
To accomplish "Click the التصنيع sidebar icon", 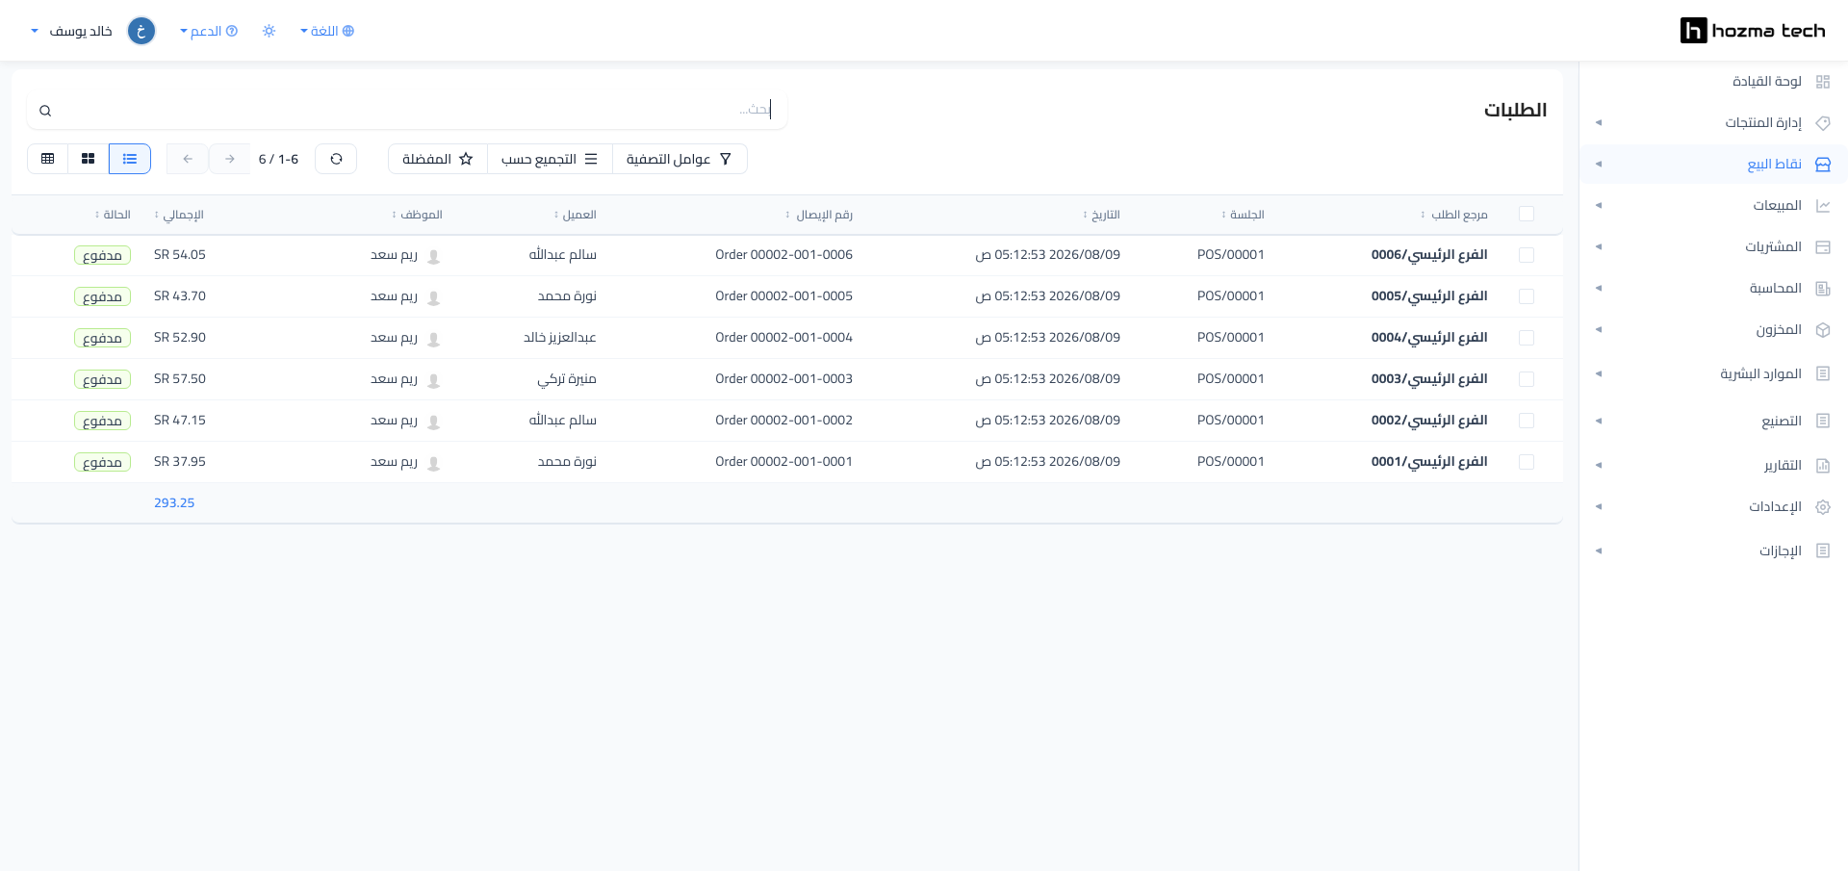I will (x=1822, y=421).
